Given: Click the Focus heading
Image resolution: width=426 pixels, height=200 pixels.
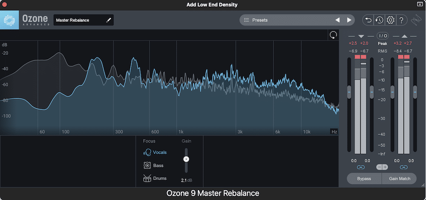Looking at the screenshot, I should 149,141.
